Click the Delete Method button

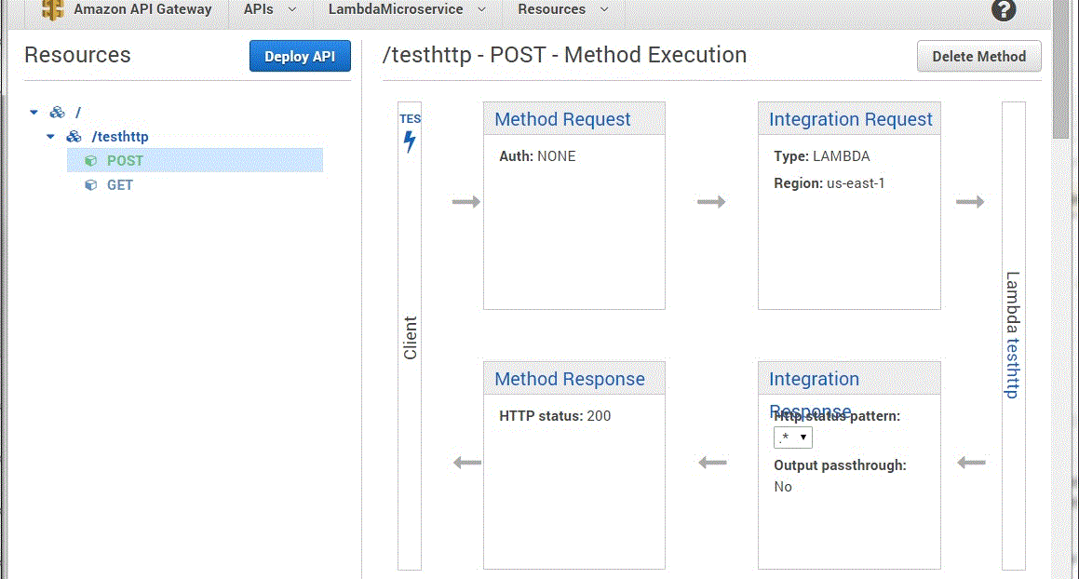click(x=978, y=56)
